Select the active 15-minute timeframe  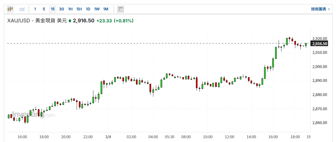coord(53,9)
